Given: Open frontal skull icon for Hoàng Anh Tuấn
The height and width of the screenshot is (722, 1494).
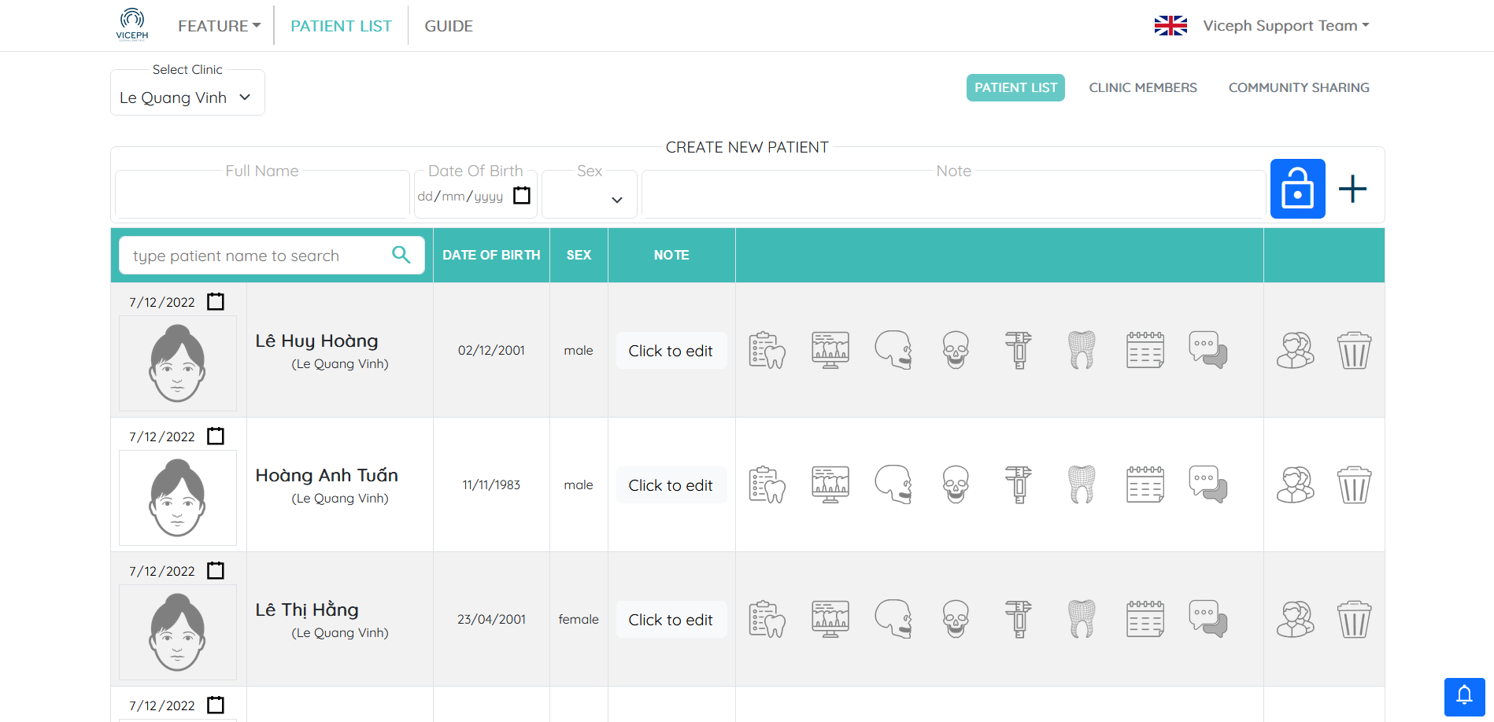Looking at the screenshot, I should point(956,484).
